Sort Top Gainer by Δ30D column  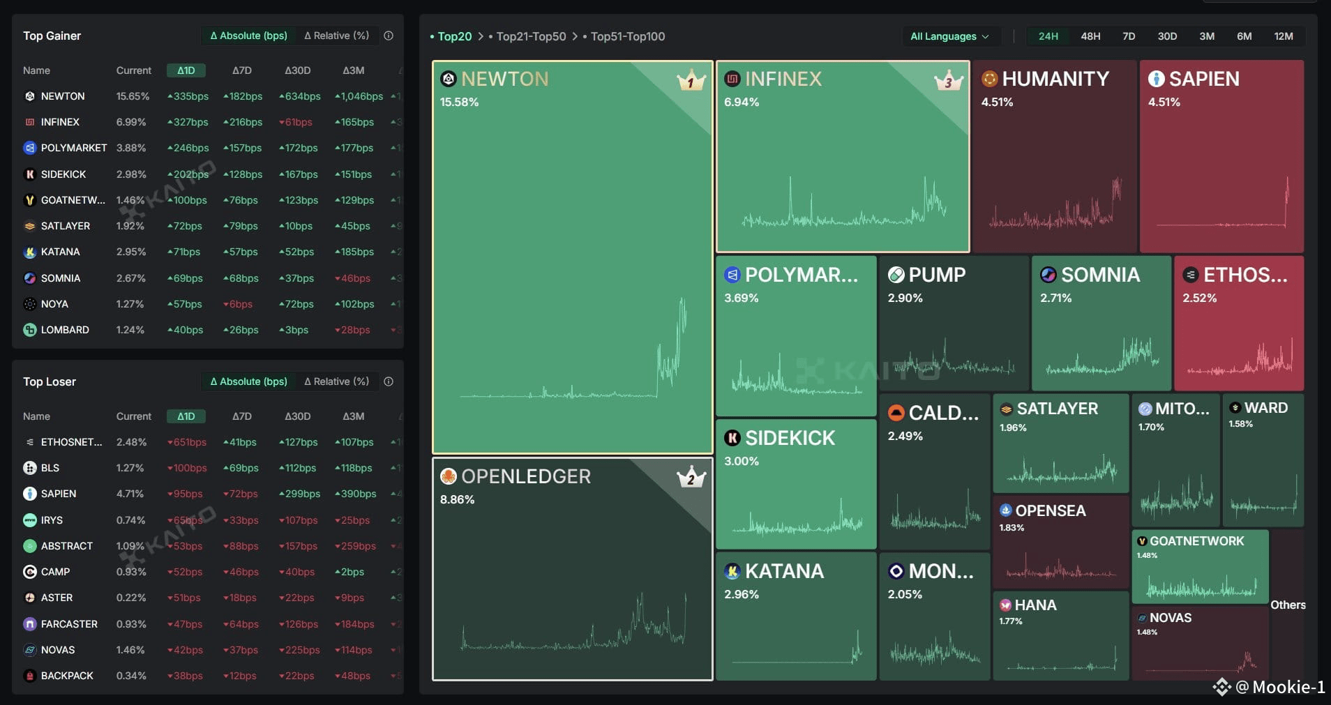(x=298, y=70)
